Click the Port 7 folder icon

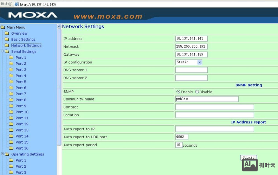point(11,93)
